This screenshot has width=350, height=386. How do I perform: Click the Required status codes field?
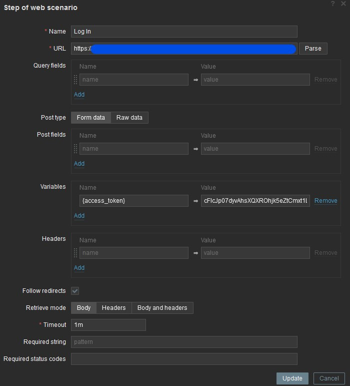pyautogui.click(x=184, y=359)
